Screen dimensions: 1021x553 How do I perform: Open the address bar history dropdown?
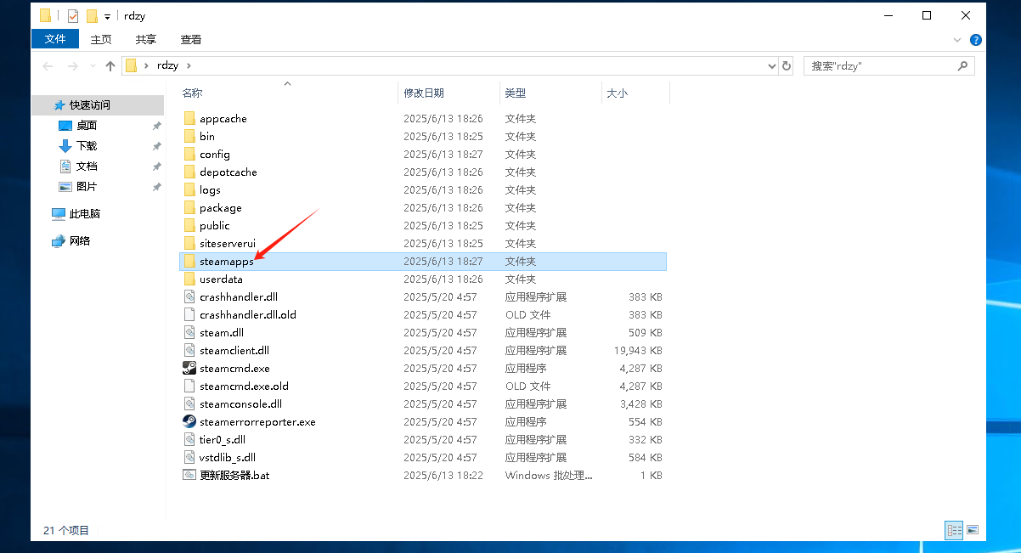point(771,66)
